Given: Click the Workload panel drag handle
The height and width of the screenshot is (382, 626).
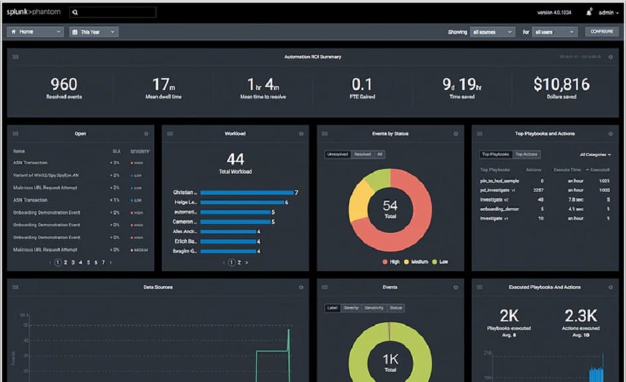Looking at the screenshot, I should [170, 134].
